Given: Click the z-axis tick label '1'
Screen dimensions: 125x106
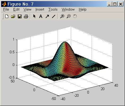Looking at the screenshot, I should 14,39.
